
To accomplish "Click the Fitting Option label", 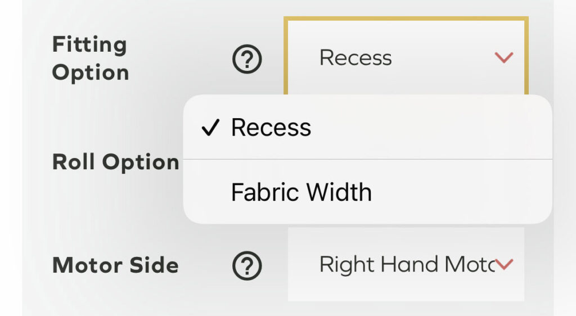I will pos(90,58).
